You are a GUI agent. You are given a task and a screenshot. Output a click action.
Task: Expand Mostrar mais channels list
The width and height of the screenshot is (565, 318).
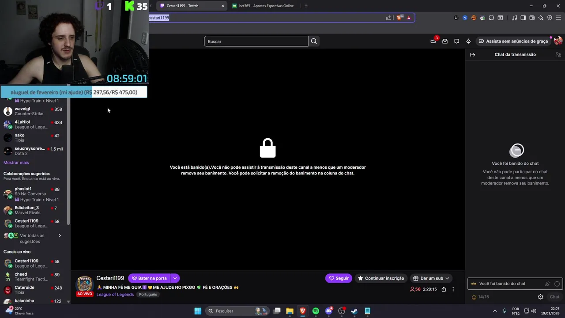tap(16, 163)
